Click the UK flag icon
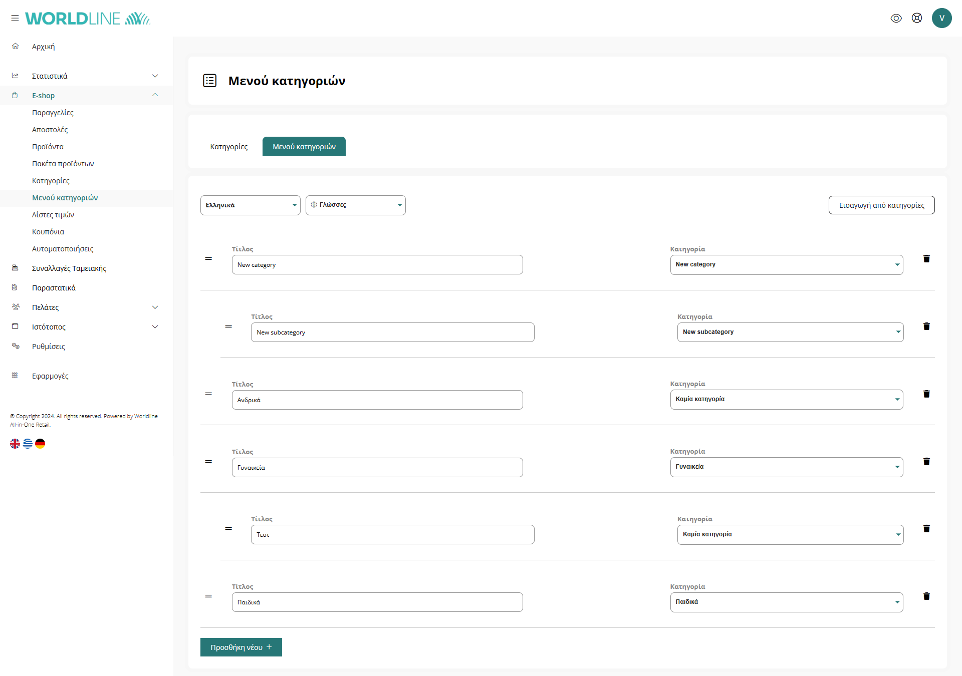The height and width of the screenshot is (676, 962). (x=15, y=444)
